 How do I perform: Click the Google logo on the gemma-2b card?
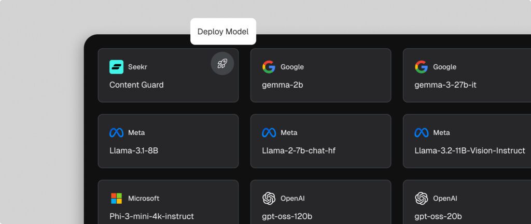(x=269, y=67)
